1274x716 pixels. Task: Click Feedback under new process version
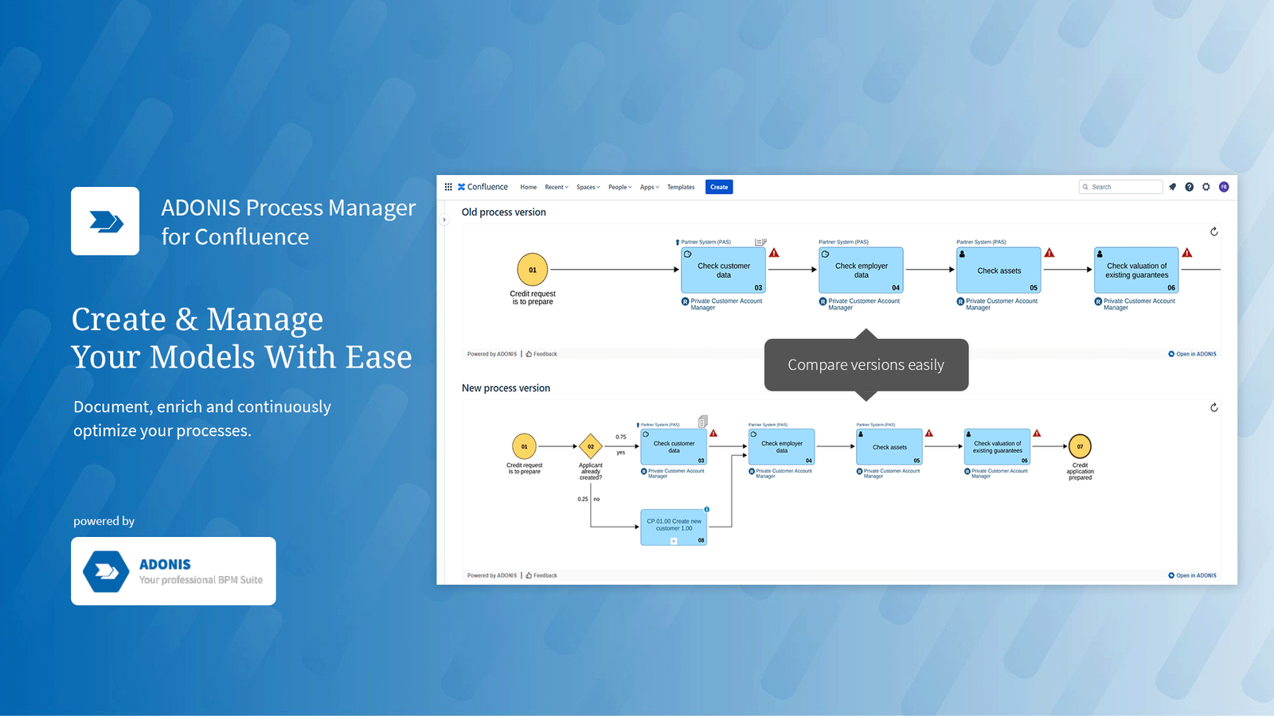pyautogui.click(x=541, y=575)
